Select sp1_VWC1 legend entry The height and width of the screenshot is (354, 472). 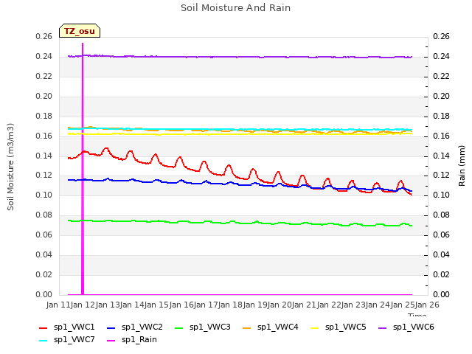(x=67, y=327)
